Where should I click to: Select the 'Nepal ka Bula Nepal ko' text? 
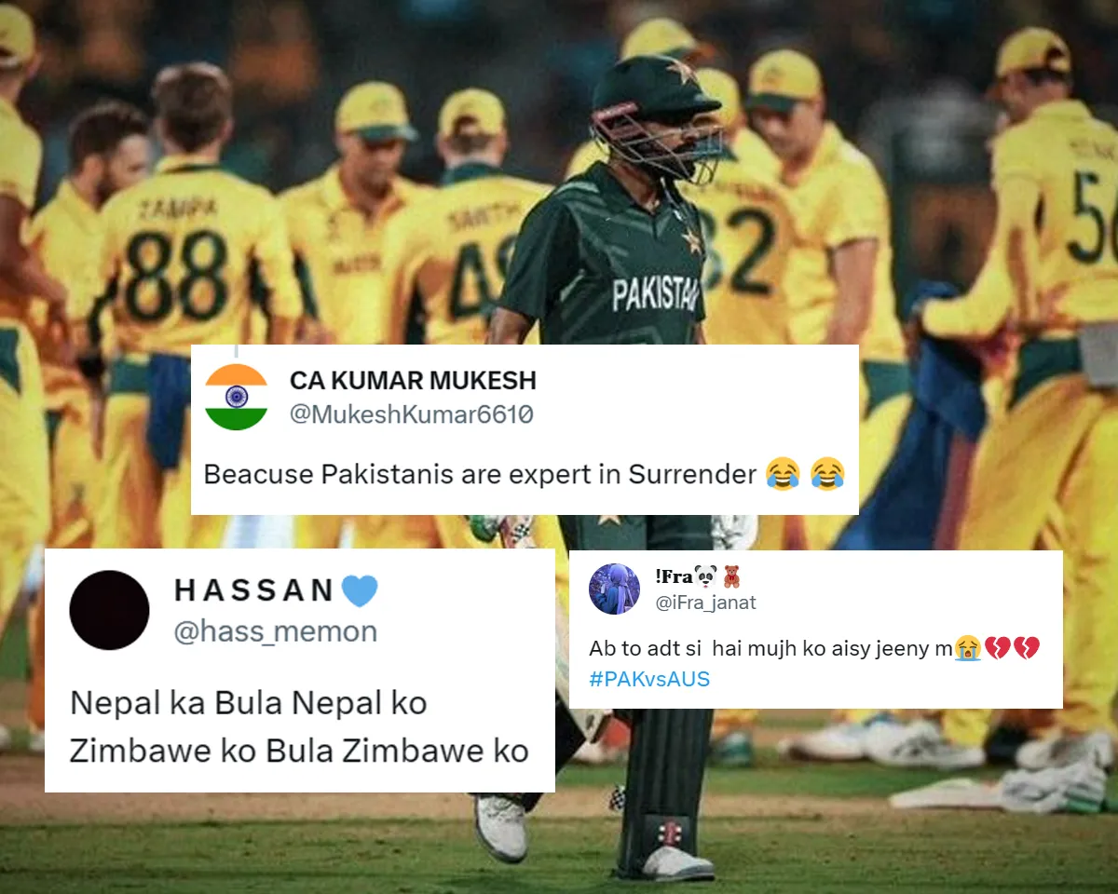pos(249,703)
